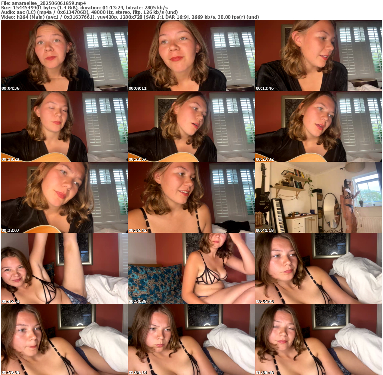This screenshot has width=383, height=375.
Task: Open the frame stamped 00:45:53
Action: pos(64,268)
